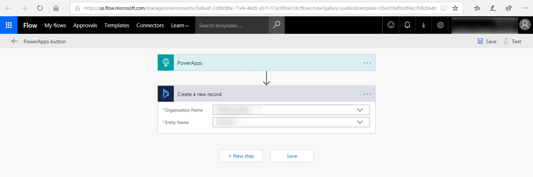Screen dimensions: 533x177
Task: Expand the PowerApps trigger card
Action: [x=266, y=63]
